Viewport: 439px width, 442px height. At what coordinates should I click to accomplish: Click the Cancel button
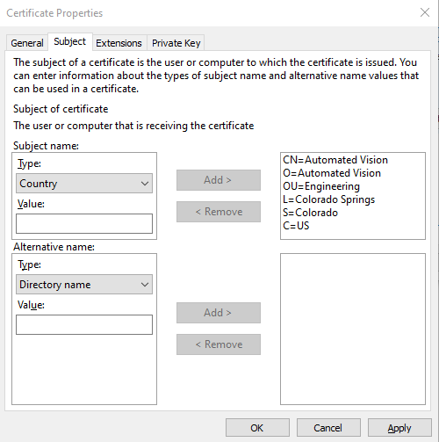pos(328,428)
